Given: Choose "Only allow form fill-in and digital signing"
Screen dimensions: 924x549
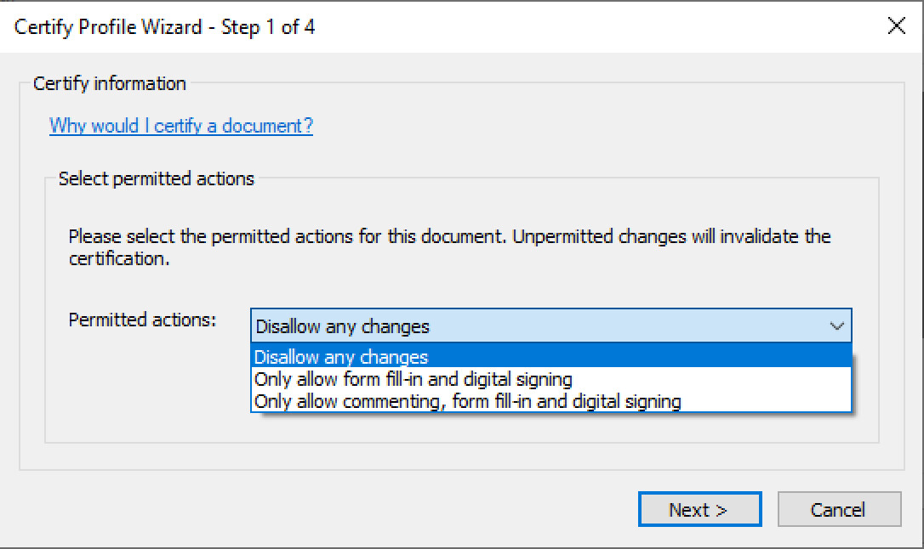Looking at the screenshot, I should 412,379.
